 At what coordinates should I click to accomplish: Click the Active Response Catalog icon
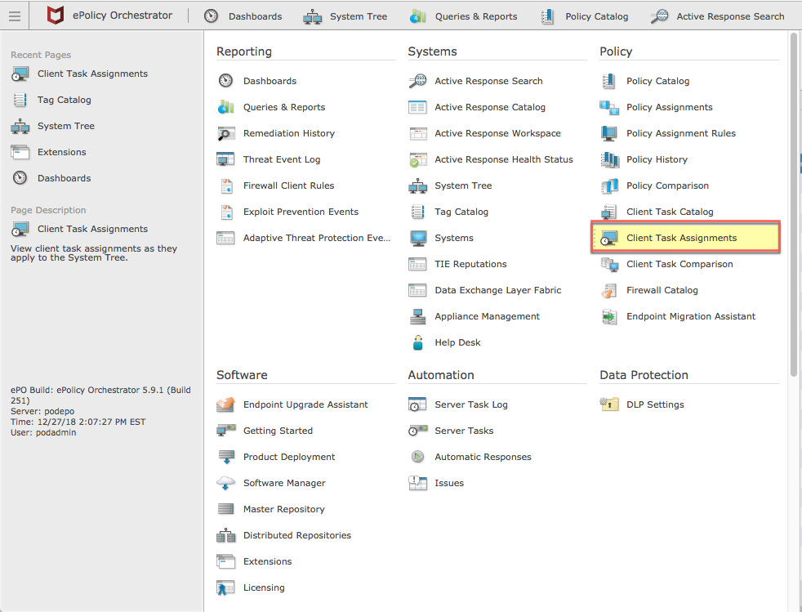click(417, 108)
